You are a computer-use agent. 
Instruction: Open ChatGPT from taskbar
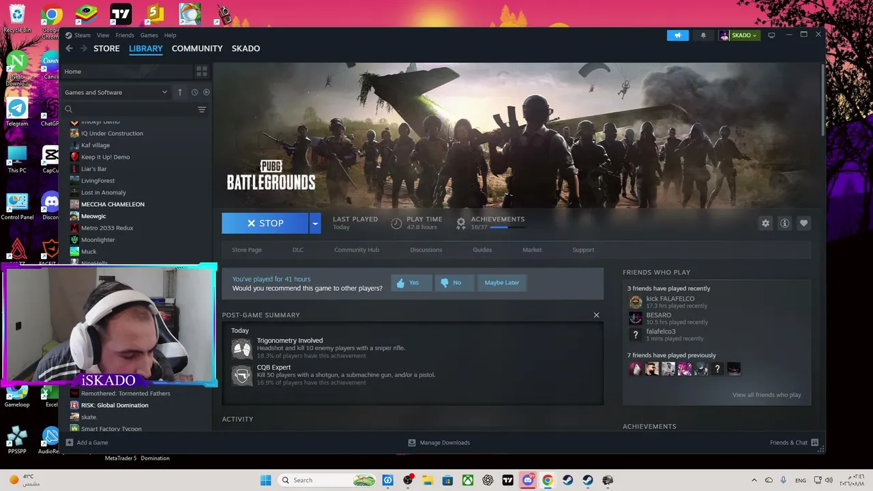click(488, 480)
